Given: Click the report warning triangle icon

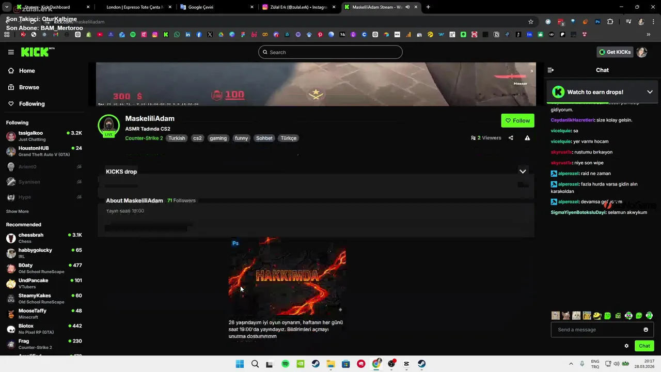Looking at the screenshot, I should pos(527,138).
